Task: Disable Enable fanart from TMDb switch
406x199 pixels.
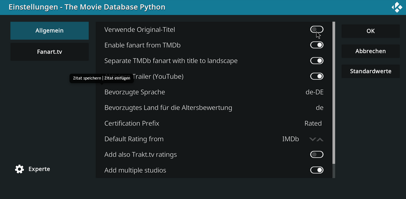Action: click(317, 45)
